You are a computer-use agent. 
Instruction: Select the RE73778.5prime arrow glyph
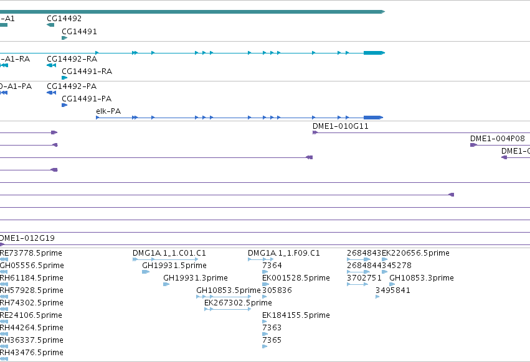click(4, 259)
